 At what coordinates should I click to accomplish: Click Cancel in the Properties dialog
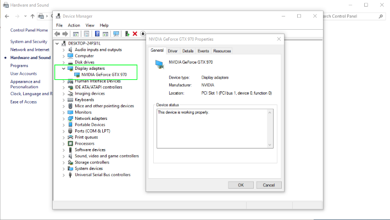(x=269, y=185)
